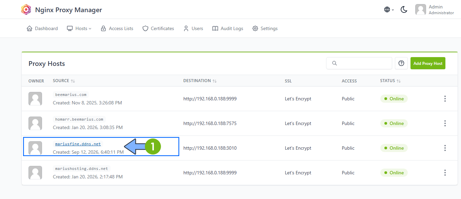This screenshot has width=461, height=199.
Task: Open the language globe selector
Action: pos(389,9)
